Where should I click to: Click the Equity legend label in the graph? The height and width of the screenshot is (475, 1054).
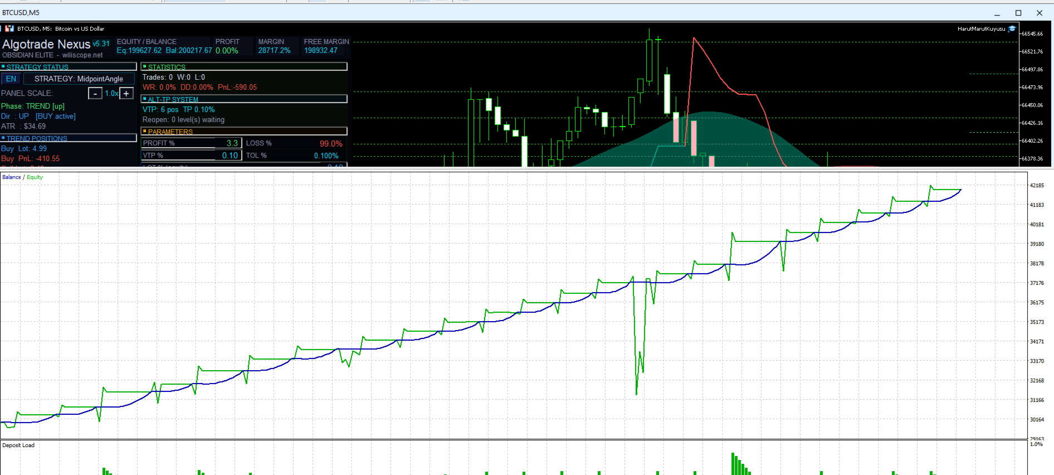pos(35,177)
